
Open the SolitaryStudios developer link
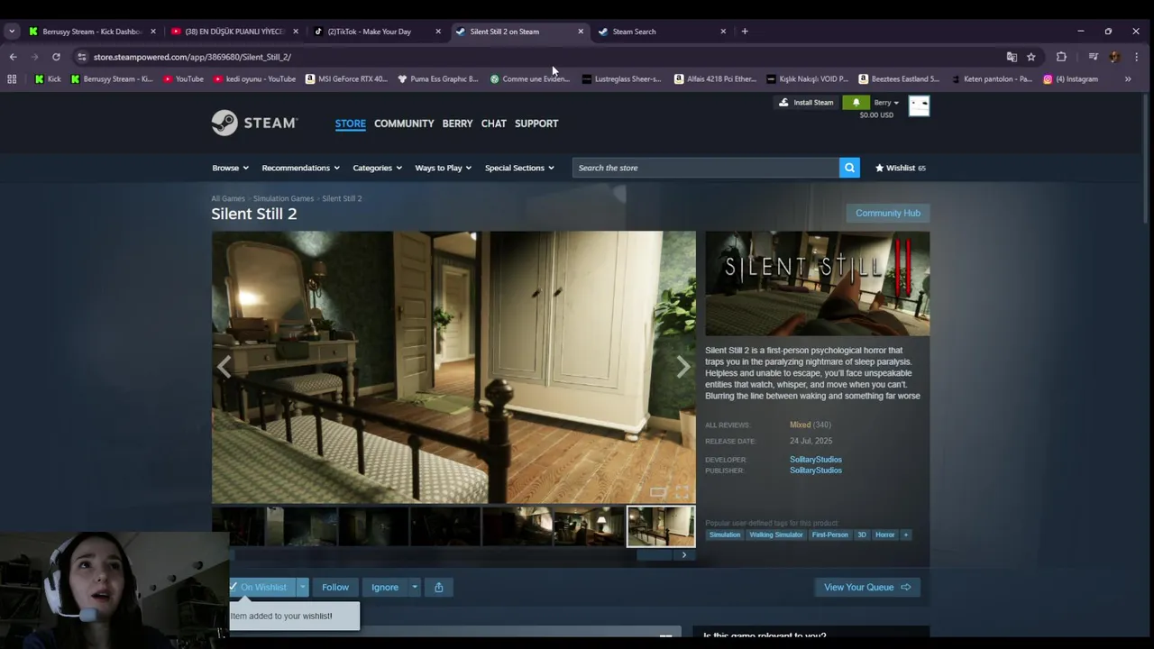(816, 460)
